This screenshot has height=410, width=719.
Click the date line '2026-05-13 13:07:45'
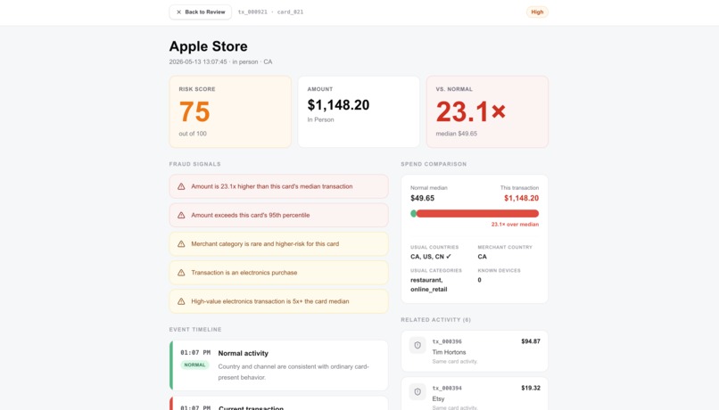[198, 61]
